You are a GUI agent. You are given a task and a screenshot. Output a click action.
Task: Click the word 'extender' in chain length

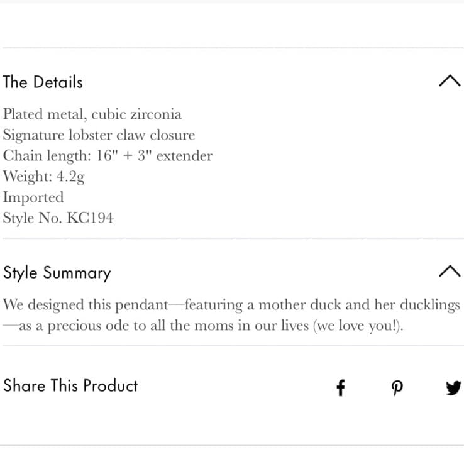coord(184,156)
